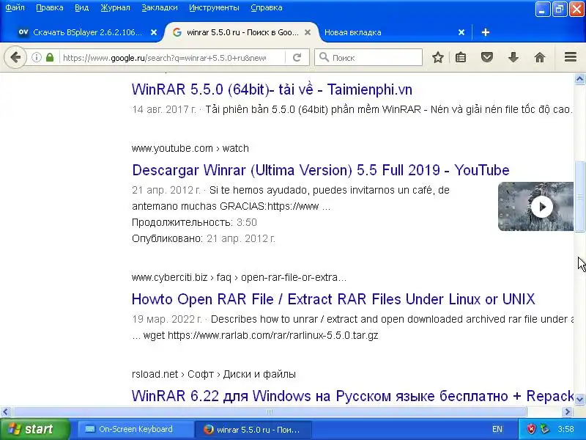586x440 pixels.
Task: Open Howto Open RAR File result
Action: tap(333, 299)
